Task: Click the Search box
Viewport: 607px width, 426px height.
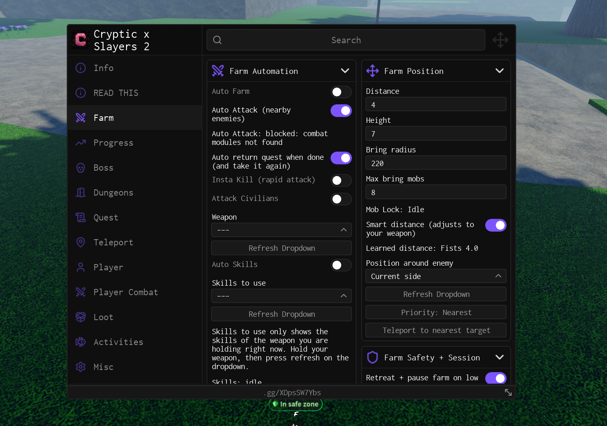Action: point(346,40)
